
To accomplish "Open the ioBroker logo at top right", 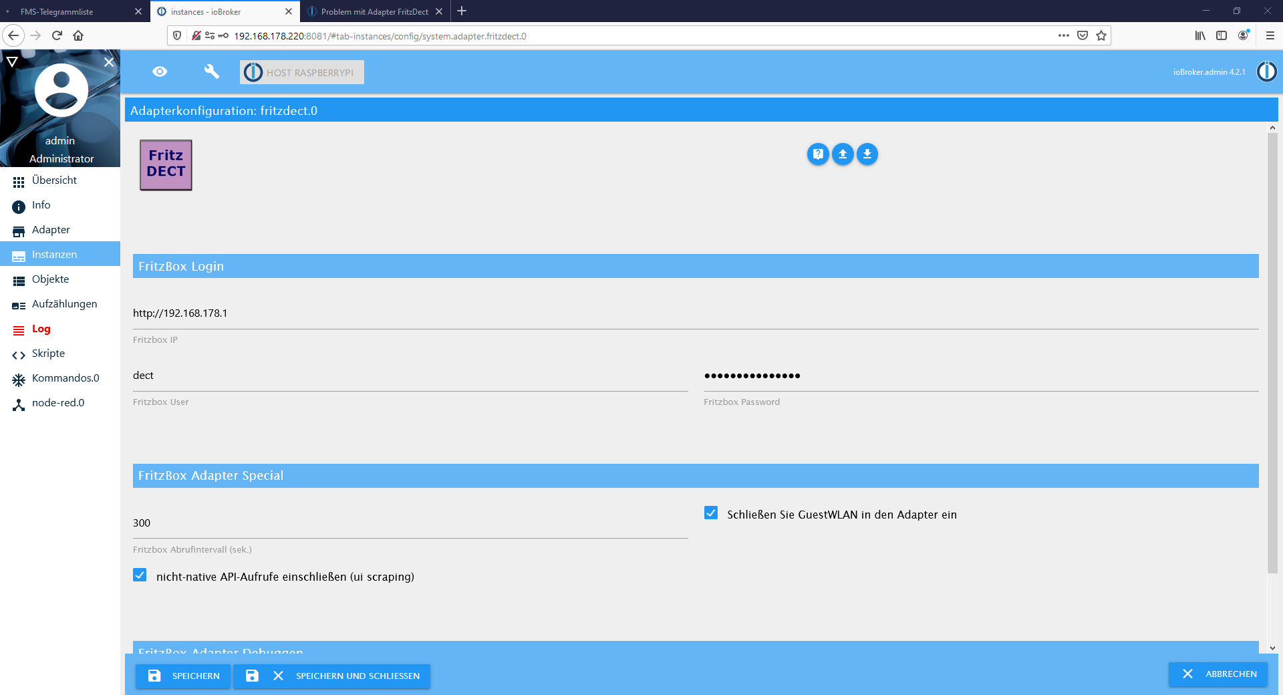I will tap(1266, 72).
